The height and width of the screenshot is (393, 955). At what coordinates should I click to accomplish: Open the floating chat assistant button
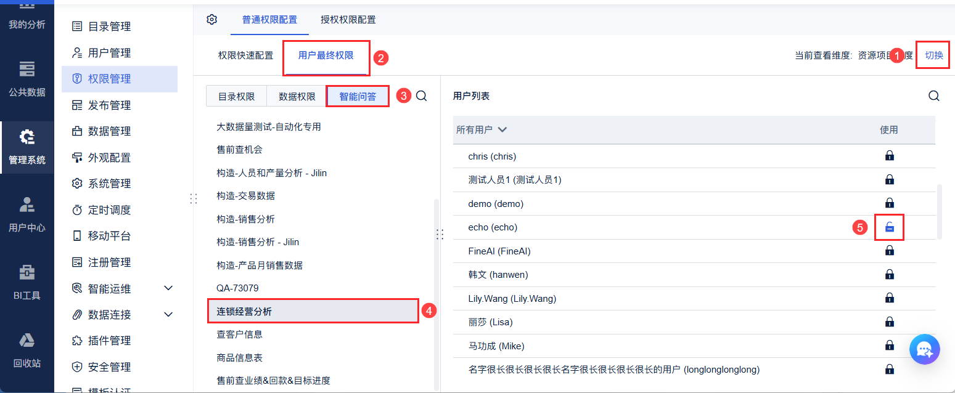pyautogui.click(x=924, y=350)
